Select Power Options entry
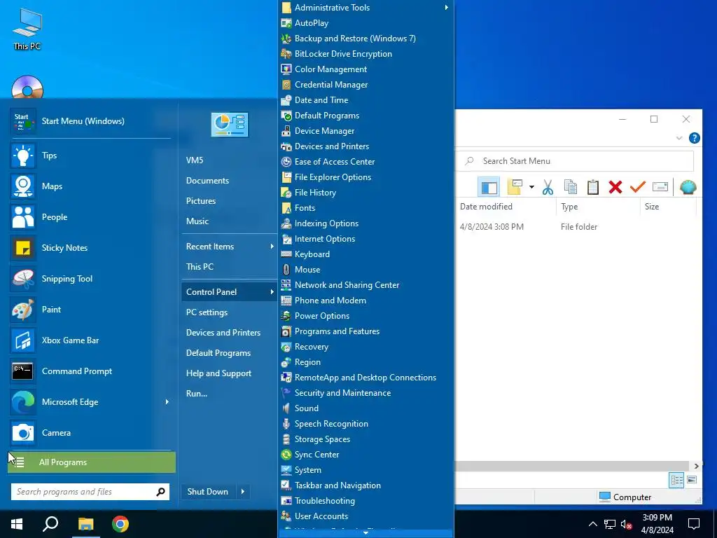The width and height of the screenshot is (717, 538). (x=366, y=316)
